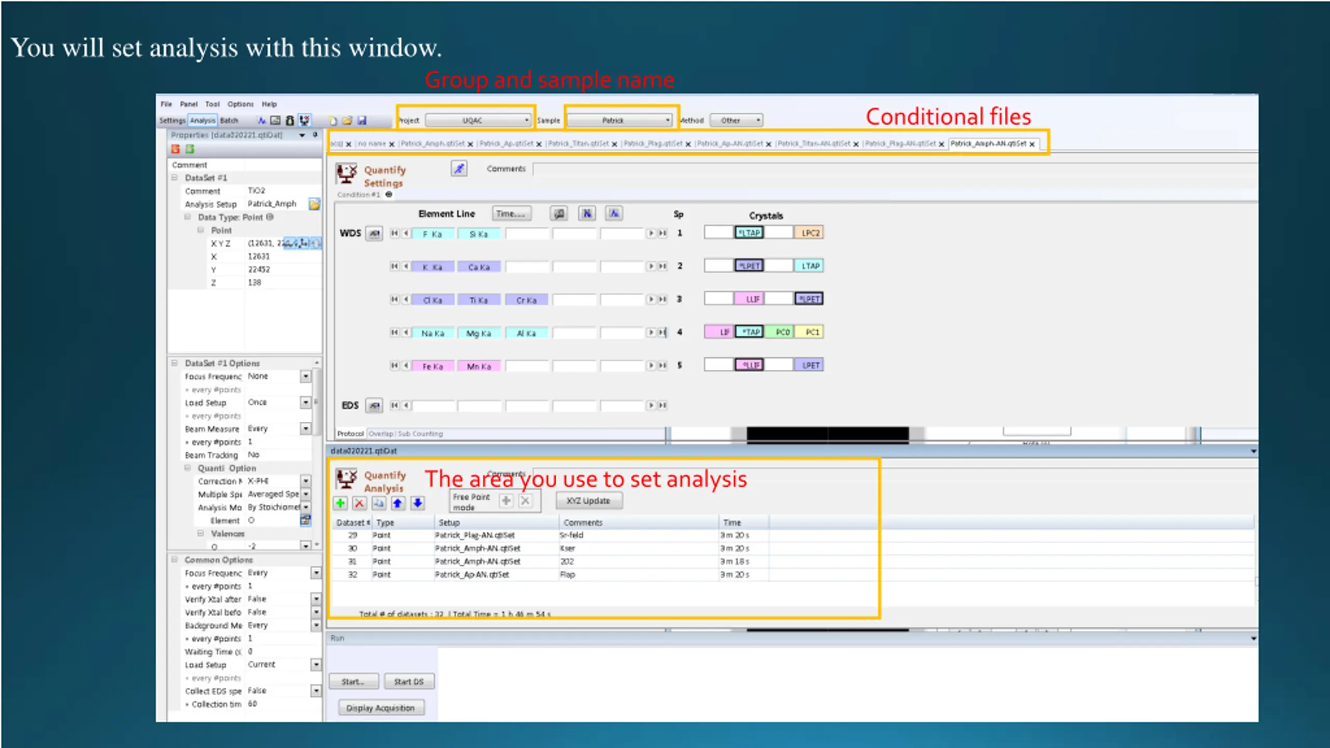Open the Tool menu

[x=212, y=104]
